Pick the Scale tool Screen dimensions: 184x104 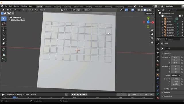tap(4, 39)
